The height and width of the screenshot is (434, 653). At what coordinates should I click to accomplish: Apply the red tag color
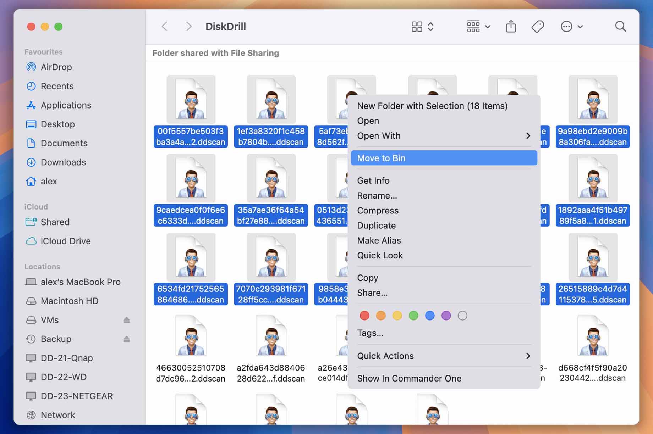click(x=364, y=316)
